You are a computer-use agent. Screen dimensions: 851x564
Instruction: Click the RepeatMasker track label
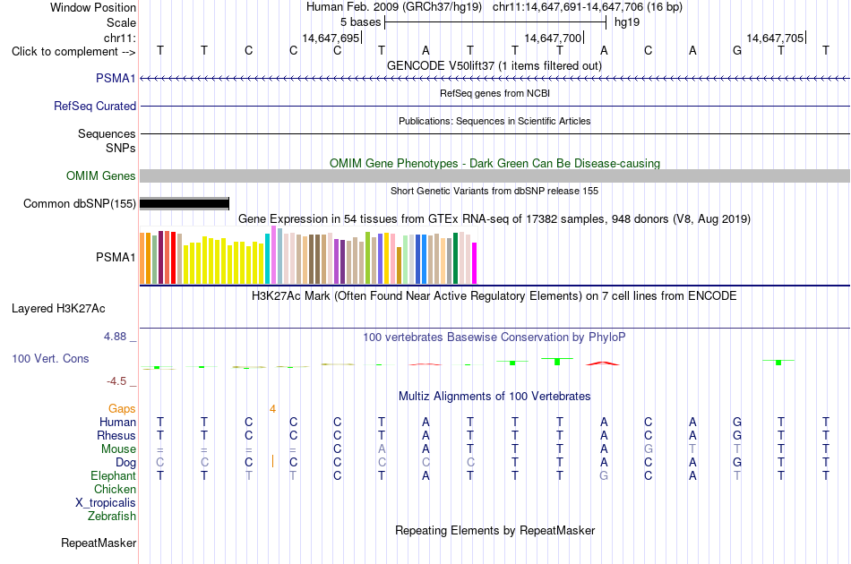coord(99,543)
